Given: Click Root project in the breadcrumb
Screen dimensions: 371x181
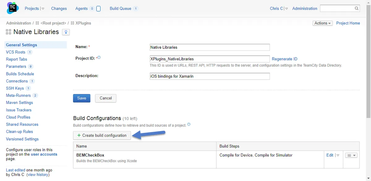Looking at the screenshot, I should pyautogui.click(x=53, y=23).
